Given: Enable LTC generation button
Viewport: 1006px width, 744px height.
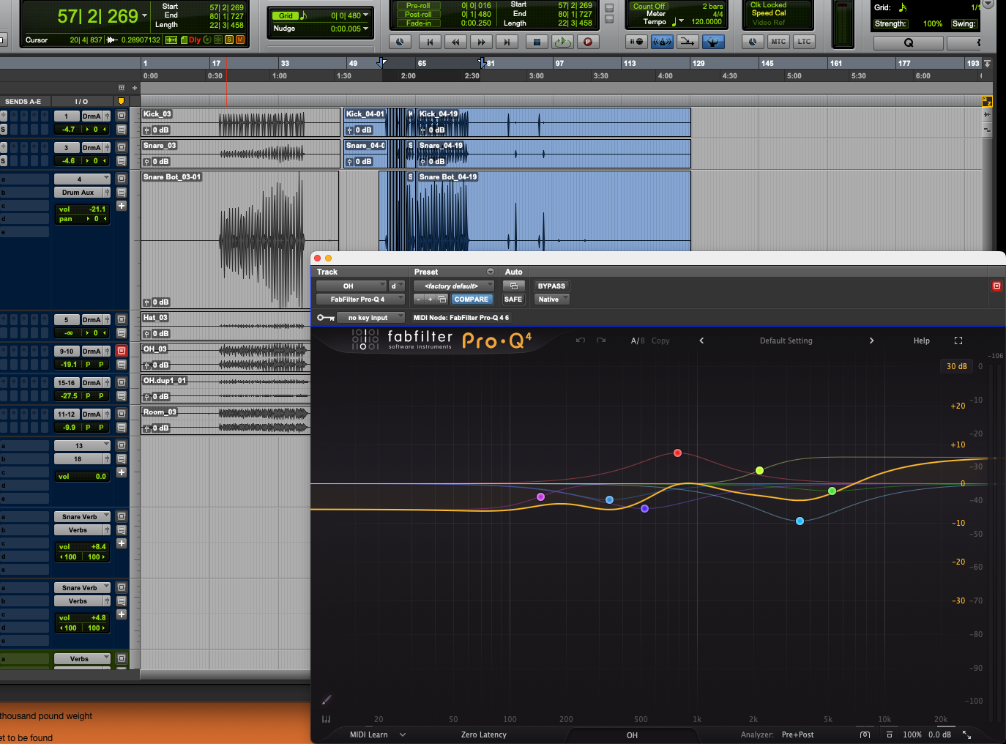Looking at the screenshot, I should pyautogui.click(x=804, y=42).
